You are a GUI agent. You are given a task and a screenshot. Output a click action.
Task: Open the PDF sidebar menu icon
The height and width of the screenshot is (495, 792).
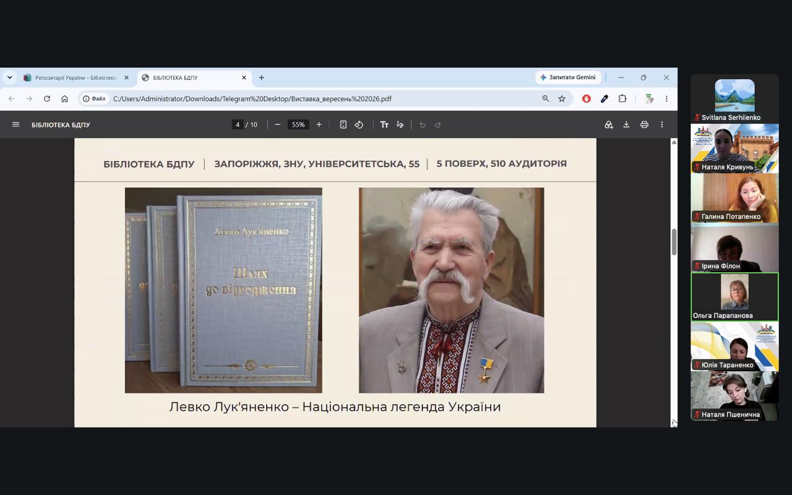[16, 124]
